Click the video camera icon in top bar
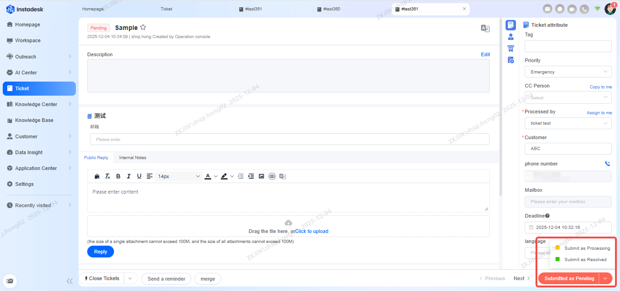This screenshot has height=291, width=620. point(572,9)
